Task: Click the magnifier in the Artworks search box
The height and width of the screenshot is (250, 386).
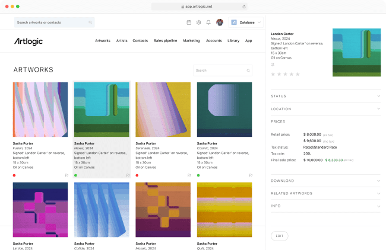Action: pyautogui.click(x=248, y=70)
